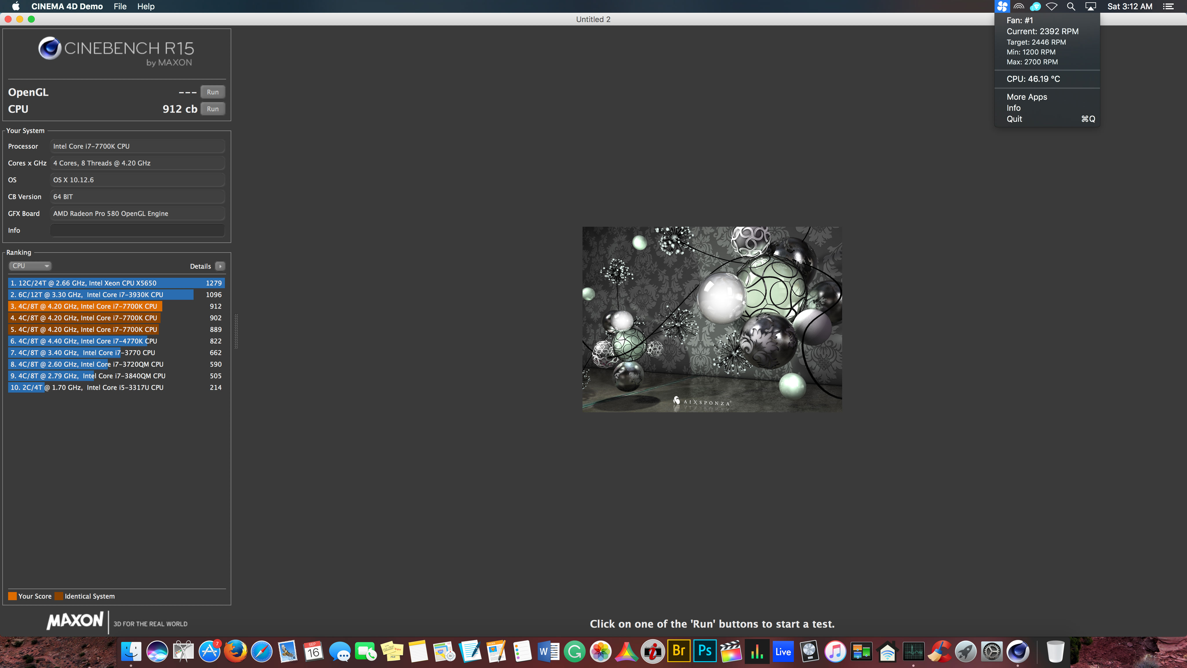Click GFX Board field AMD Radeon Pro 580
The height and width of the screenshot is (668, 1187).
click(x=137, y=214)
